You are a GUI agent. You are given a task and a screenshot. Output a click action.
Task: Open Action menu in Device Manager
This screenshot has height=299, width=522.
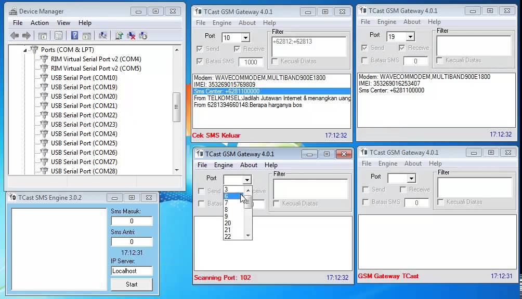click(x=40, y=23)
